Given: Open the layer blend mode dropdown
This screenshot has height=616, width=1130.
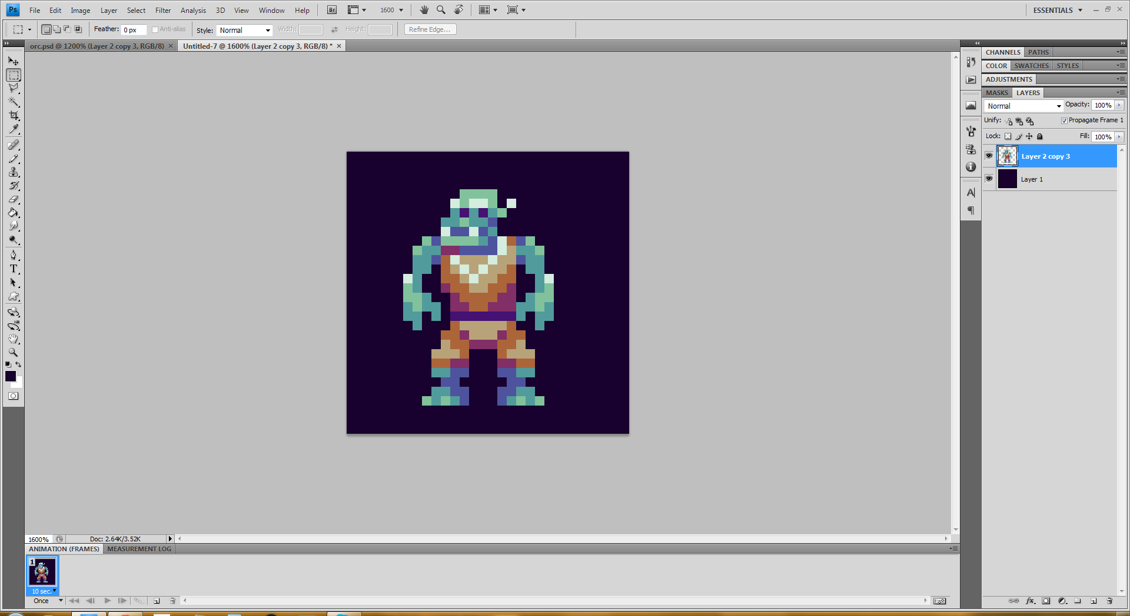Looking at the screenshot, I should pyautogui.click(x=1024, y=106).
